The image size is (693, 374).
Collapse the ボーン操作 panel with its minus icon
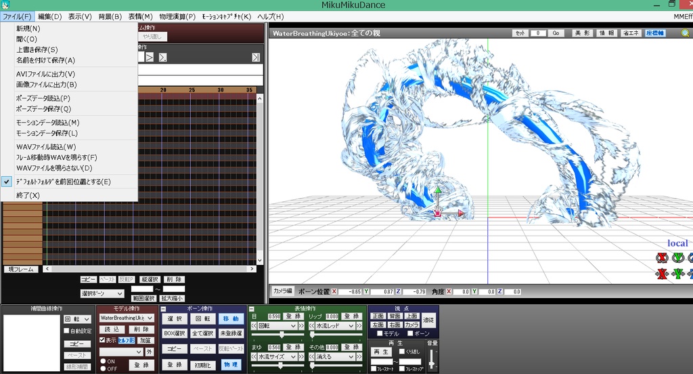tap(163, 308)
